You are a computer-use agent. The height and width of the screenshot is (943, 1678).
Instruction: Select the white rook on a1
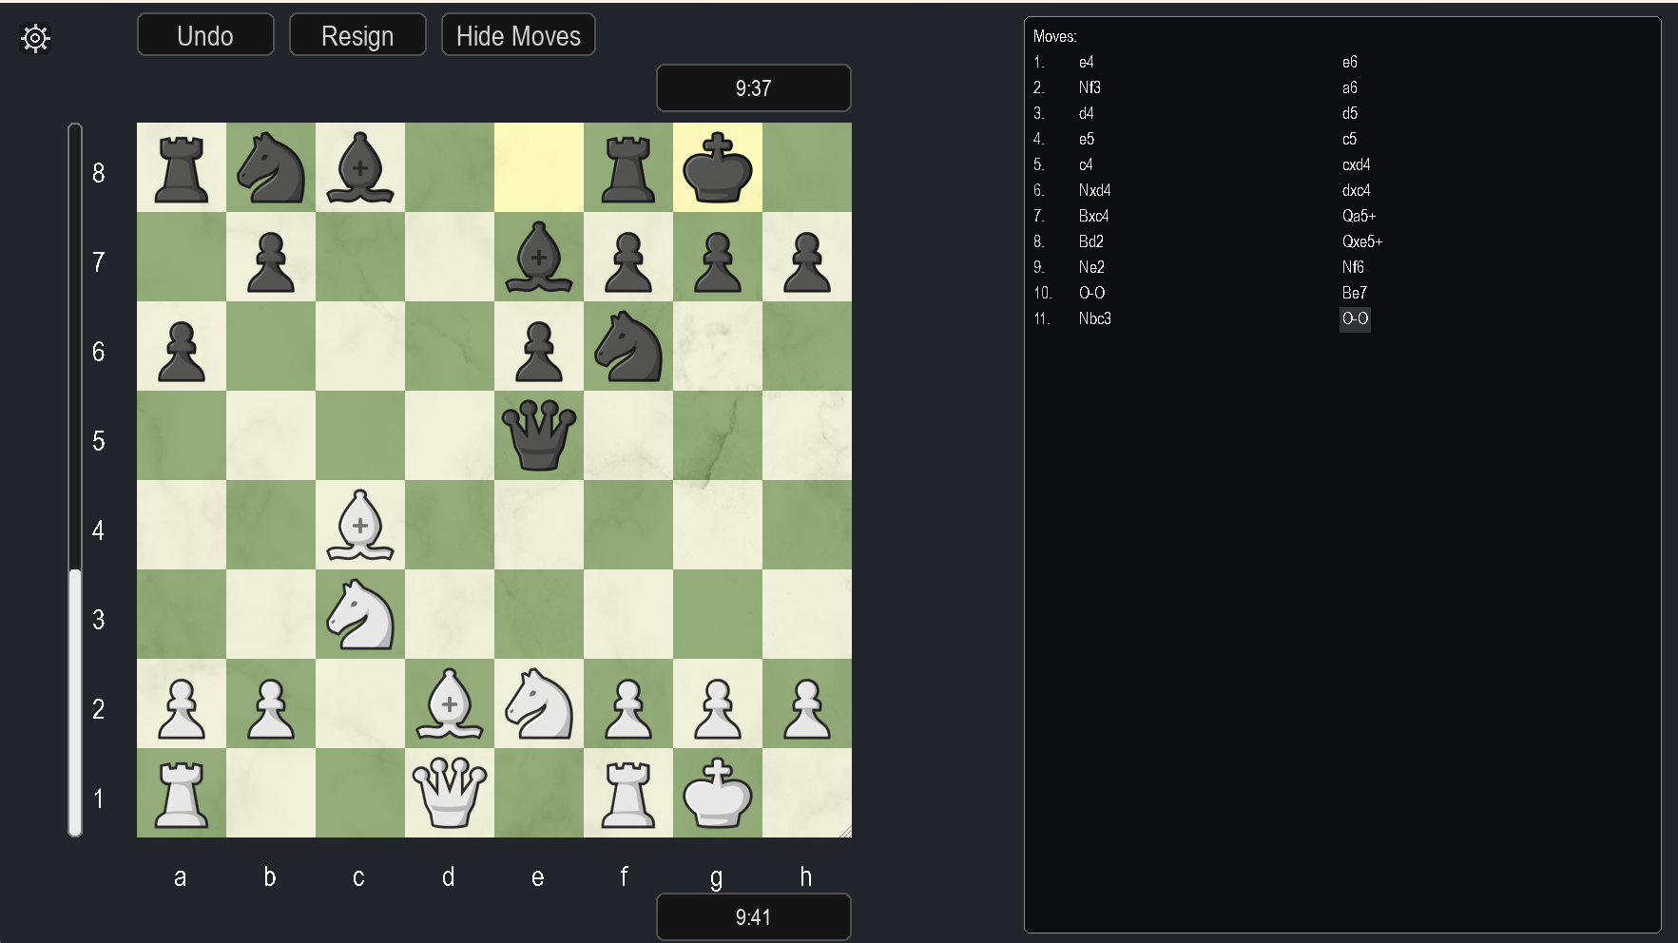pyautogui.click(x=182, y=794)
